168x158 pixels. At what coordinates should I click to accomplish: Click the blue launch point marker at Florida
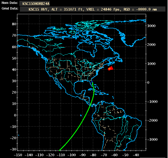[92, 82]
